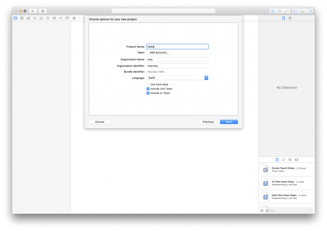Select the Cocoa Touch Class template
This screenshot has width=327, height=231.
287,170
